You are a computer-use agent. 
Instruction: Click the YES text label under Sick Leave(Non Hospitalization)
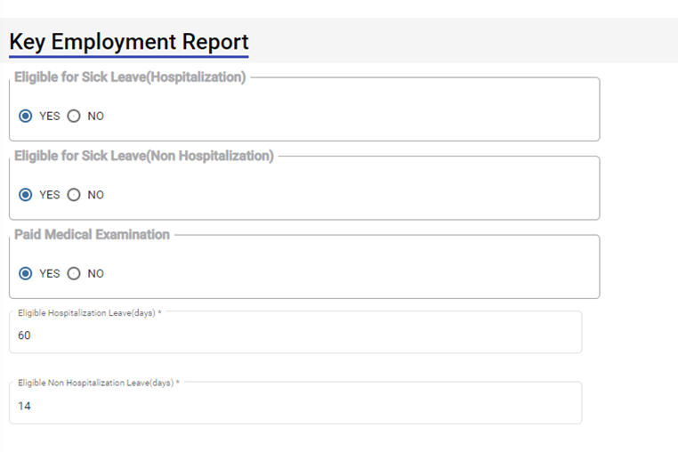[50, 195]
